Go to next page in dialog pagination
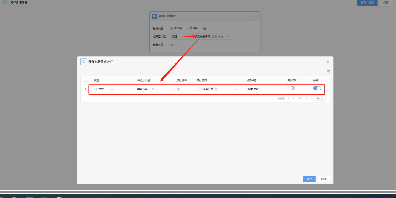 [x=307, y=98]
